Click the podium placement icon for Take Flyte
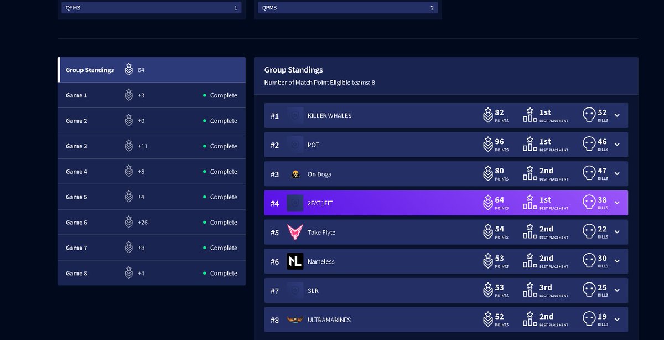Image resolution: width=664 pixels, height=340 pixels. point(530,231)
